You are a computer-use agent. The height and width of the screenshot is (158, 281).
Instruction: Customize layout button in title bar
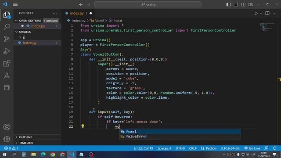point(251,4)
